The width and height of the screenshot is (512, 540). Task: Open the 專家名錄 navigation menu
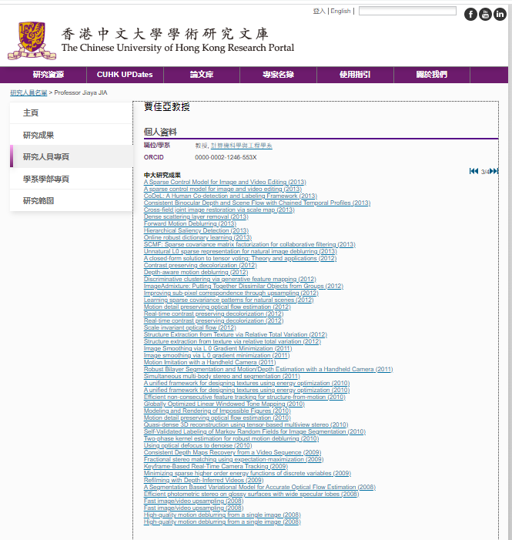click(278, 75)
